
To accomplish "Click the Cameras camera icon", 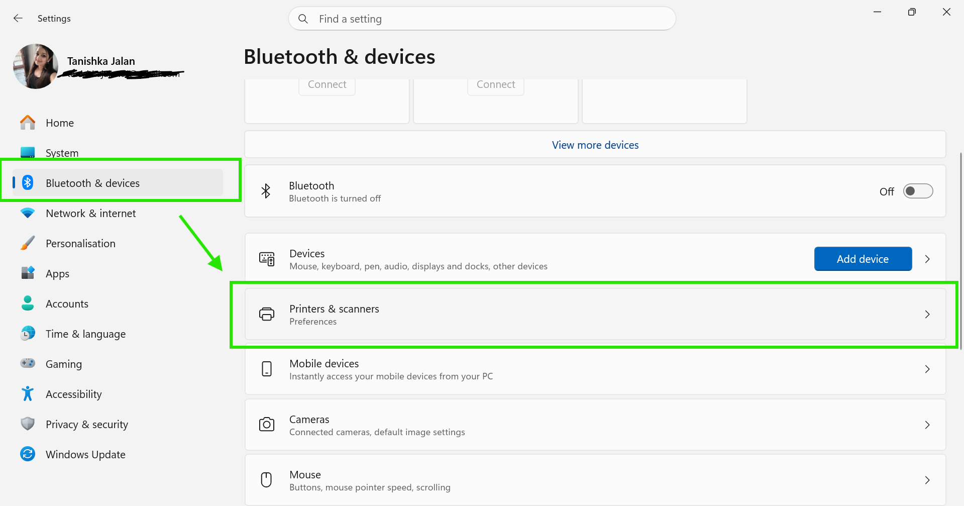I will pyautogui.click(x=267, y=425).
